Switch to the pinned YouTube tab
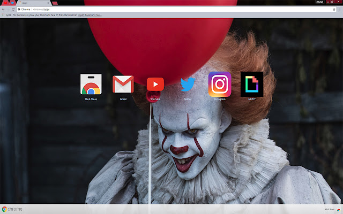The width and height of the screenshot is (343, 214). point(5,3)
